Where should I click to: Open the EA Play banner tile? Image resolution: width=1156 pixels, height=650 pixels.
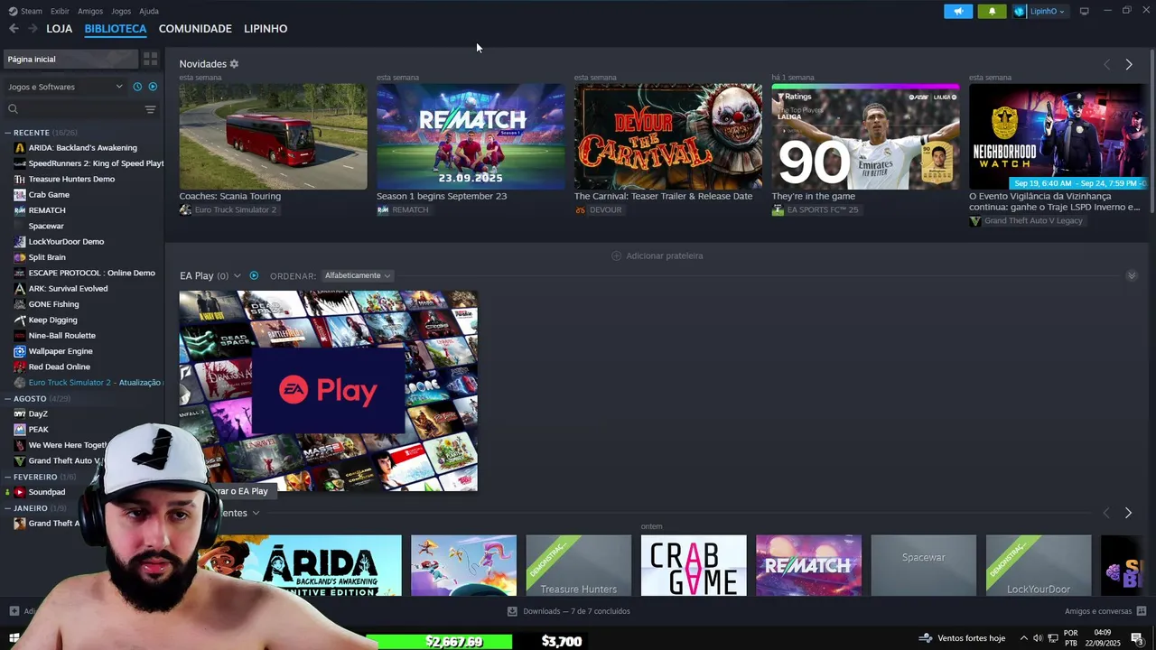point(328,391)
